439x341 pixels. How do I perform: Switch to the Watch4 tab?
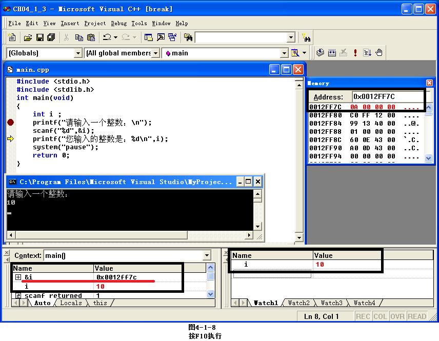pyautogui.click(x=364, y=303)
